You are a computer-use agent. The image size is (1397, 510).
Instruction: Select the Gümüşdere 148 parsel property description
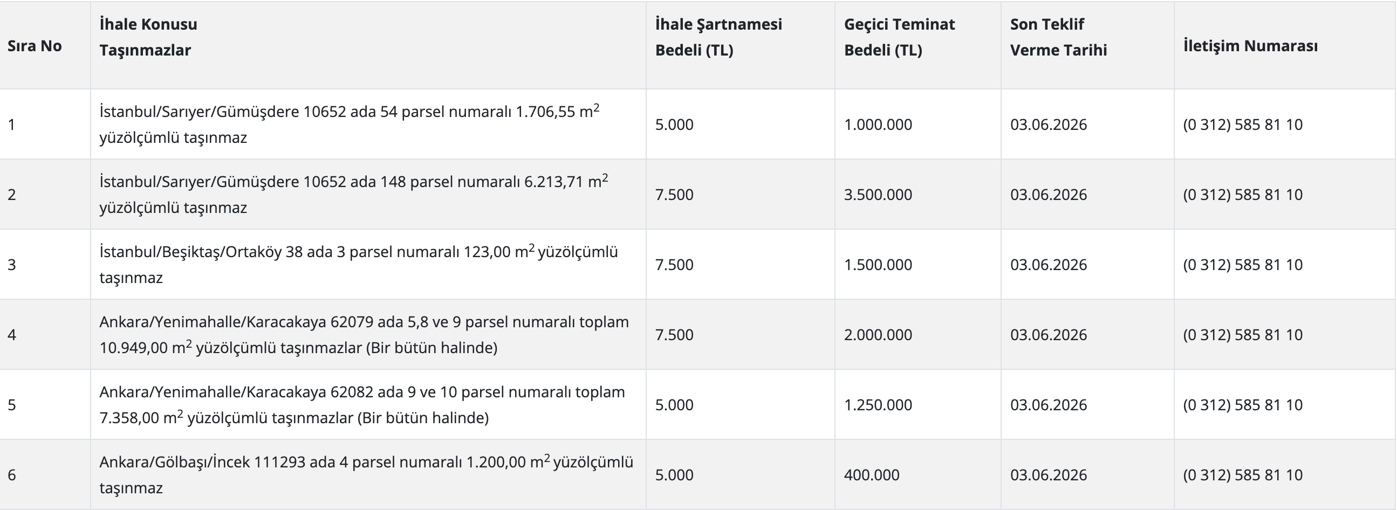click(x=353, y=194)
